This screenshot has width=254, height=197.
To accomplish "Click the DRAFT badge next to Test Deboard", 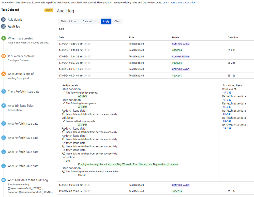I will pos(49,10).
